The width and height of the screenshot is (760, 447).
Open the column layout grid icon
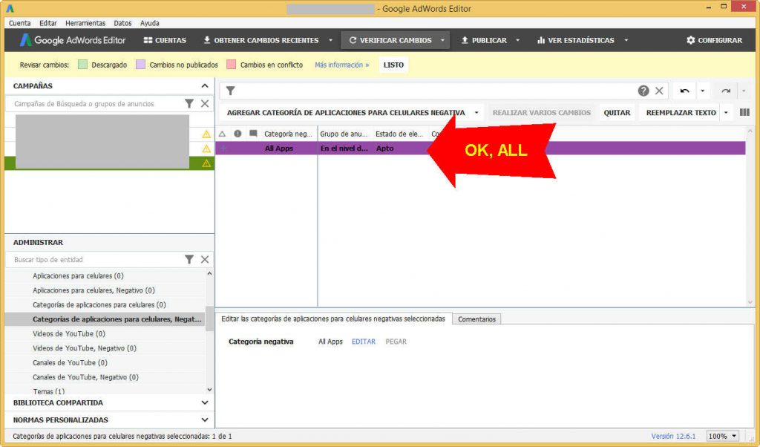pyautogui.click(x=744, y=111)
